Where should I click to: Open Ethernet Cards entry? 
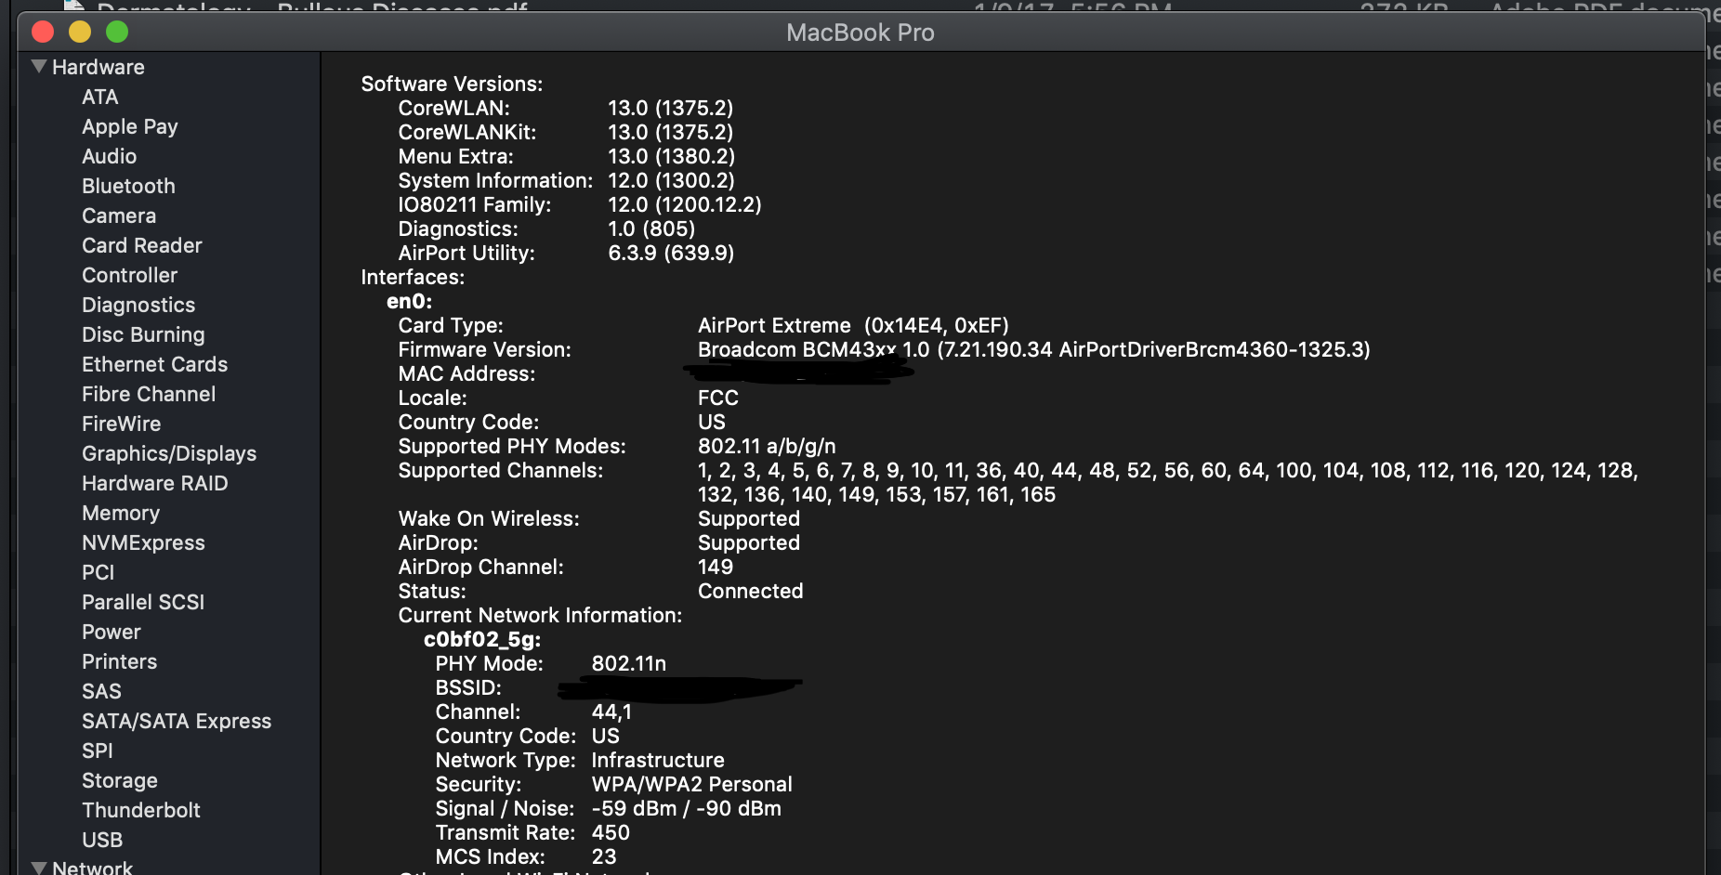tap(154, 364)
